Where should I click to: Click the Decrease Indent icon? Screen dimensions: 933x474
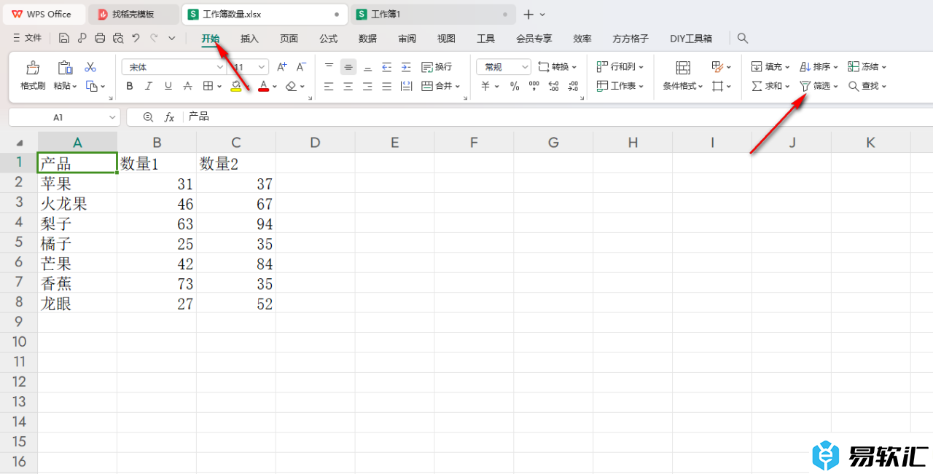click(x=387, y=67)
